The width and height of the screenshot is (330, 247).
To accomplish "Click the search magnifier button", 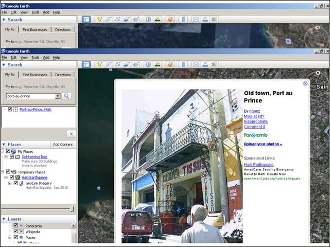I will coord(67,96).
